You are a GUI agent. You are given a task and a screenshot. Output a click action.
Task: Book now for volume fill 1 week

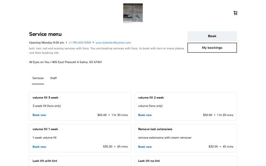(x=39, y=146)
